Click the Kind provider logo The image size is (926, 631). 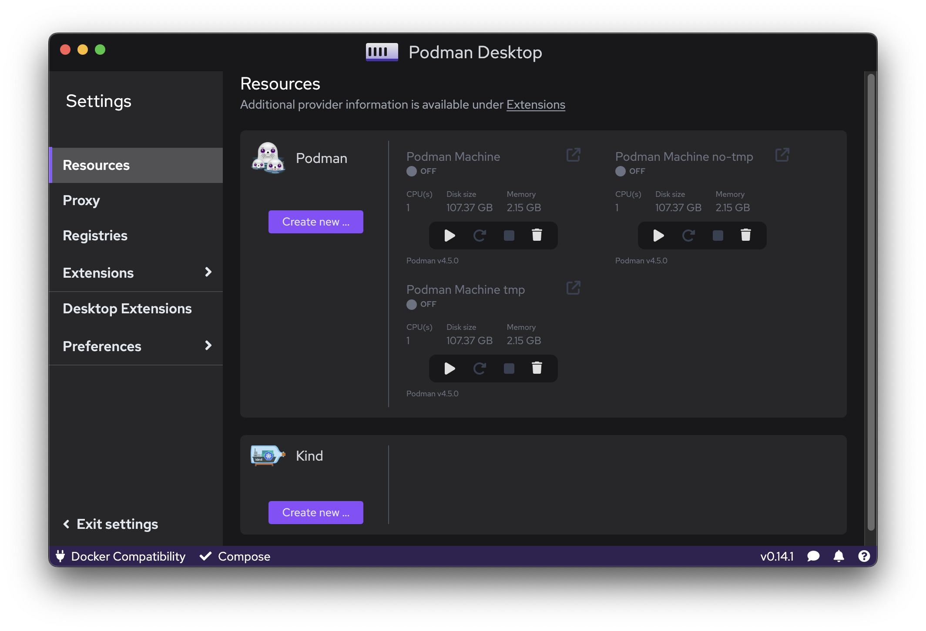coord(268,455)
